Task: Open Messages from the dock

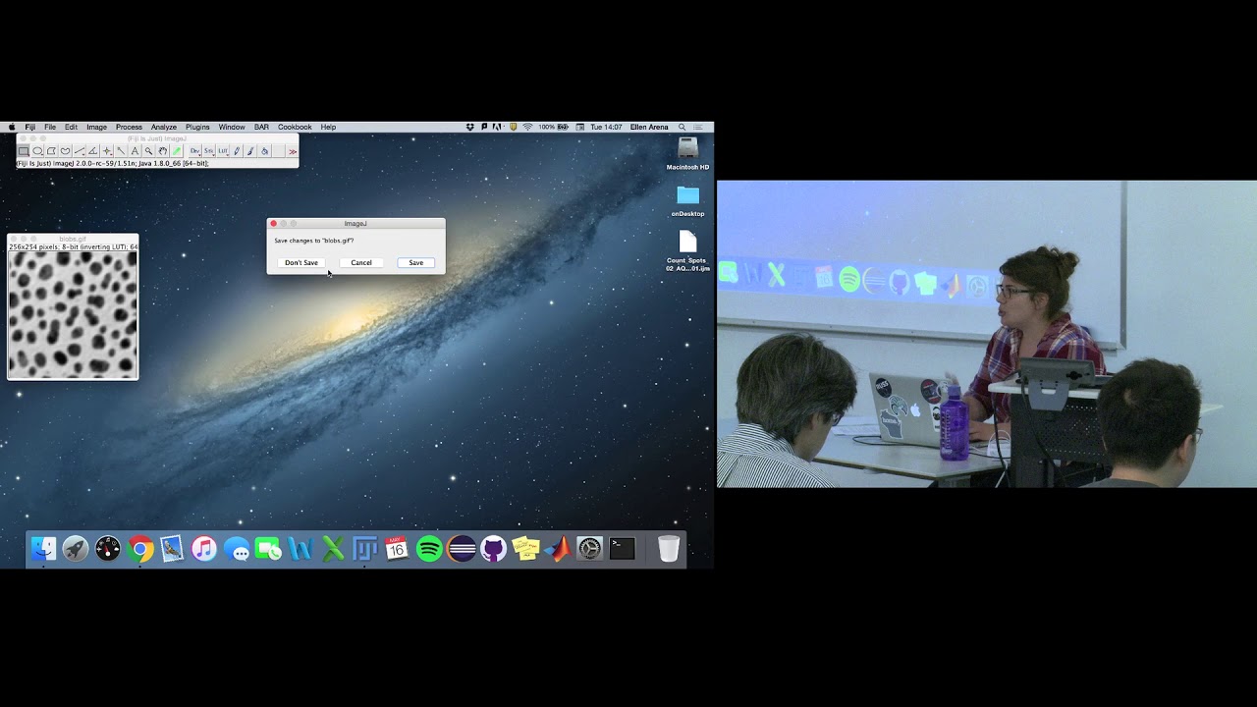Action: pyautogui.click(x=237, y=548)
